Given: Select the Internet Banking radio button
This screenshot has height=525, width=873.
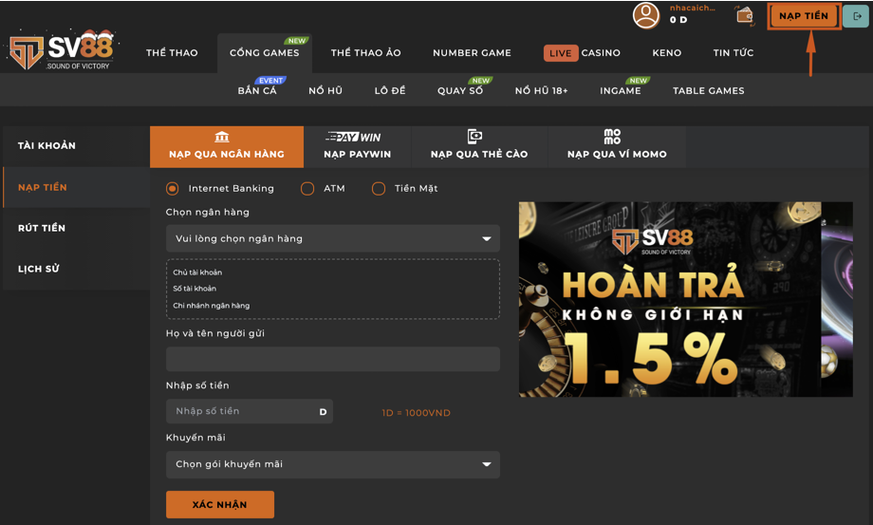Looking at the screenshot, I should [x=173, y=189].
